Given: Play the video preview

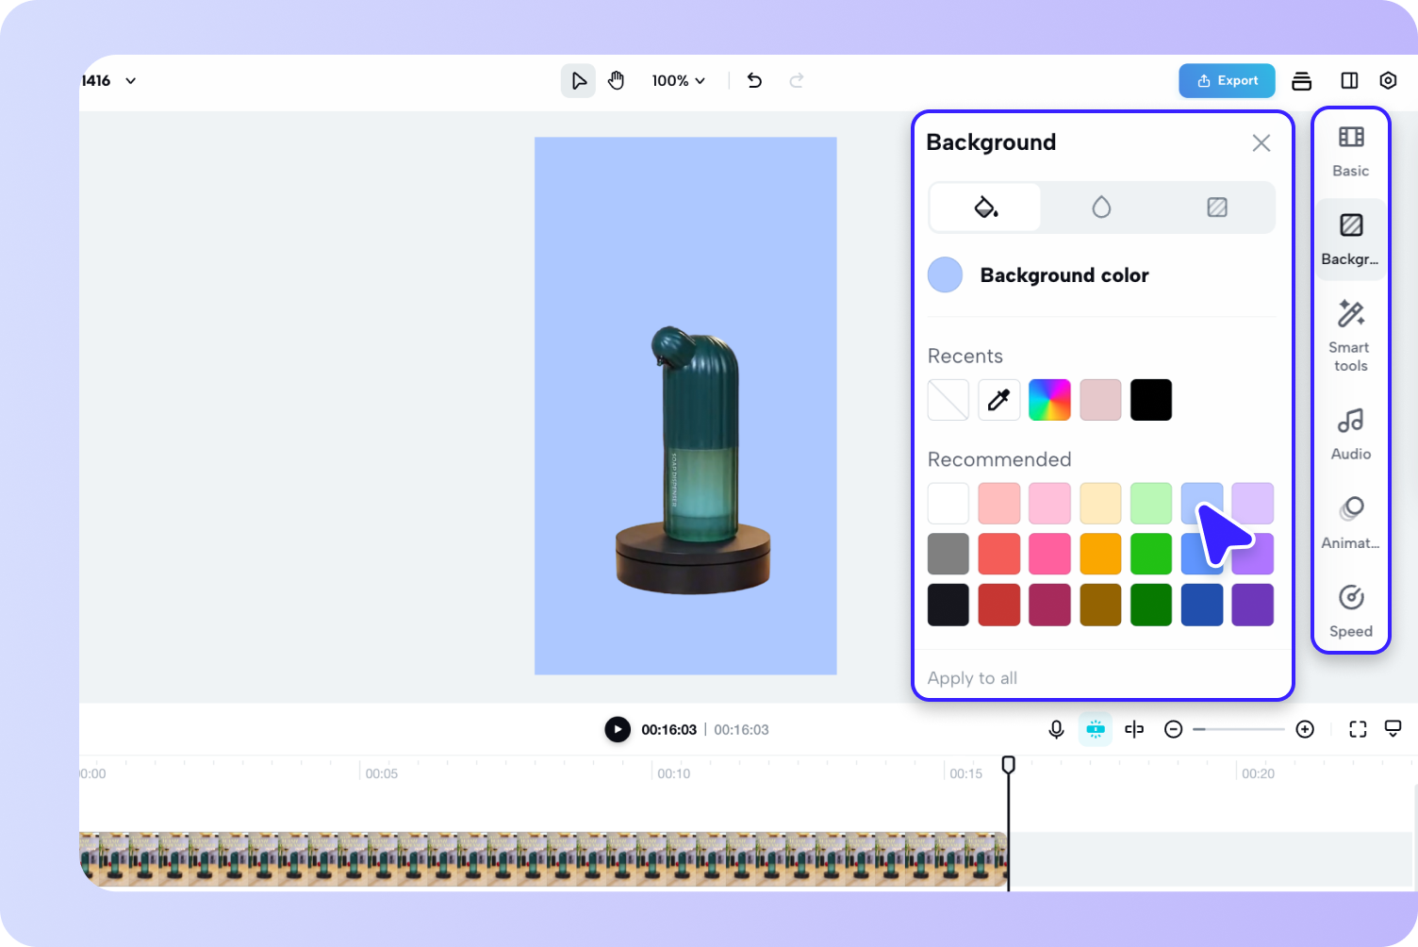Looking at the screenshot, I should point(618,729).
